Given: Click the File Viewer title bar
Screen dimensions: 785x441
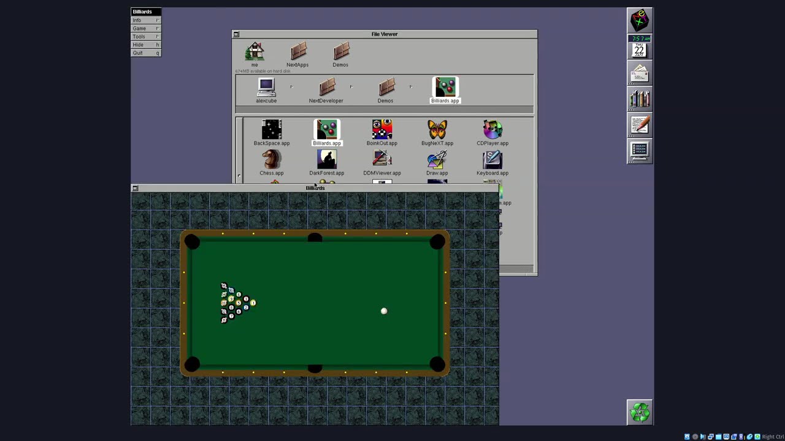Looking at the screenshot, I should (385, 34).
